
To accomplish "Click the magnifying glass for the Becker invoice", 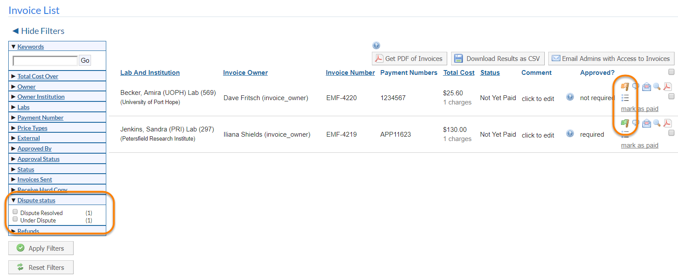I will 657,87.
